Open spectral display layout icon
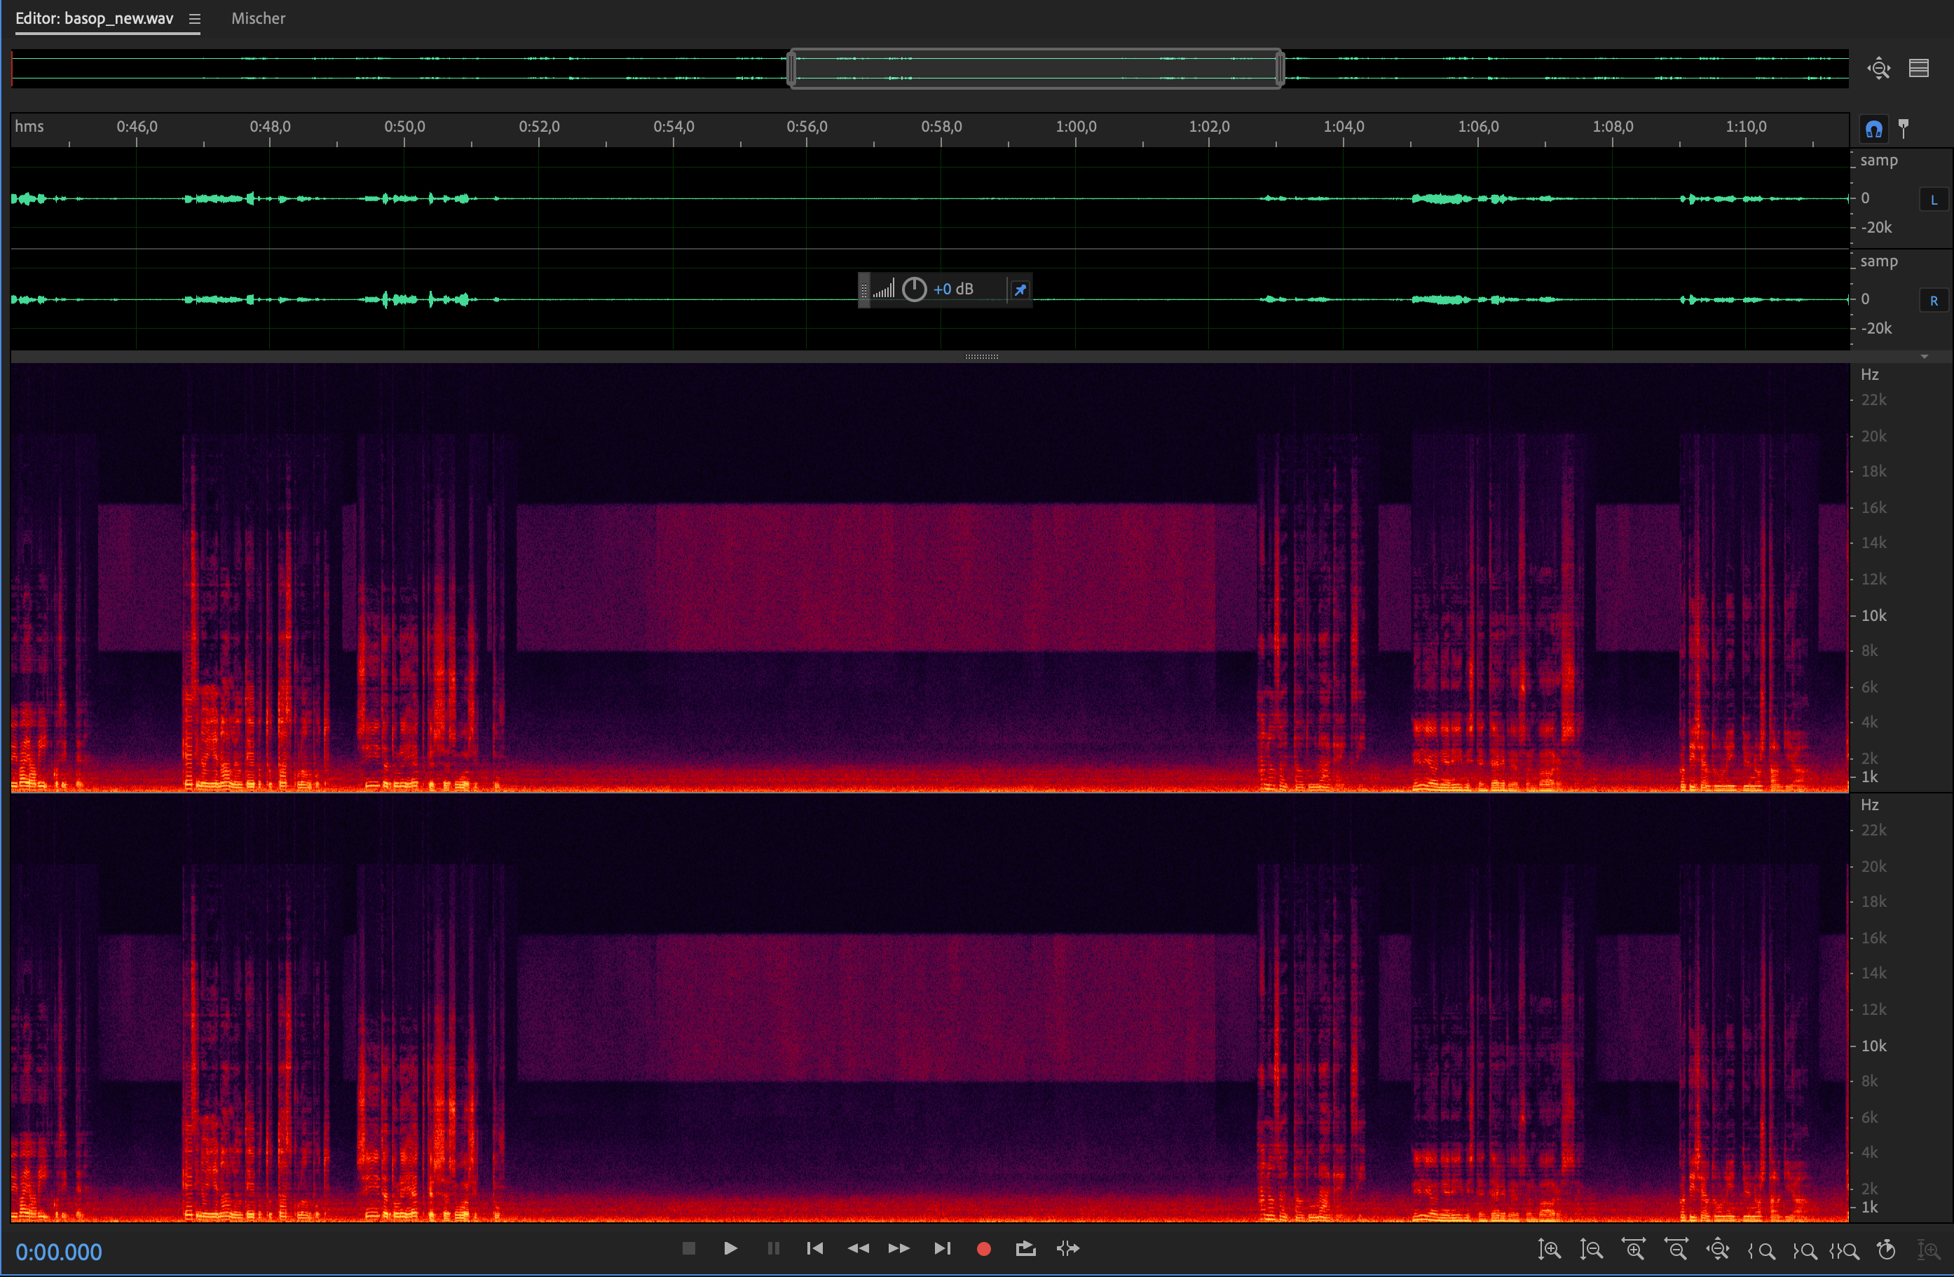The image size is (1954, 1277). pos(1919,68)
